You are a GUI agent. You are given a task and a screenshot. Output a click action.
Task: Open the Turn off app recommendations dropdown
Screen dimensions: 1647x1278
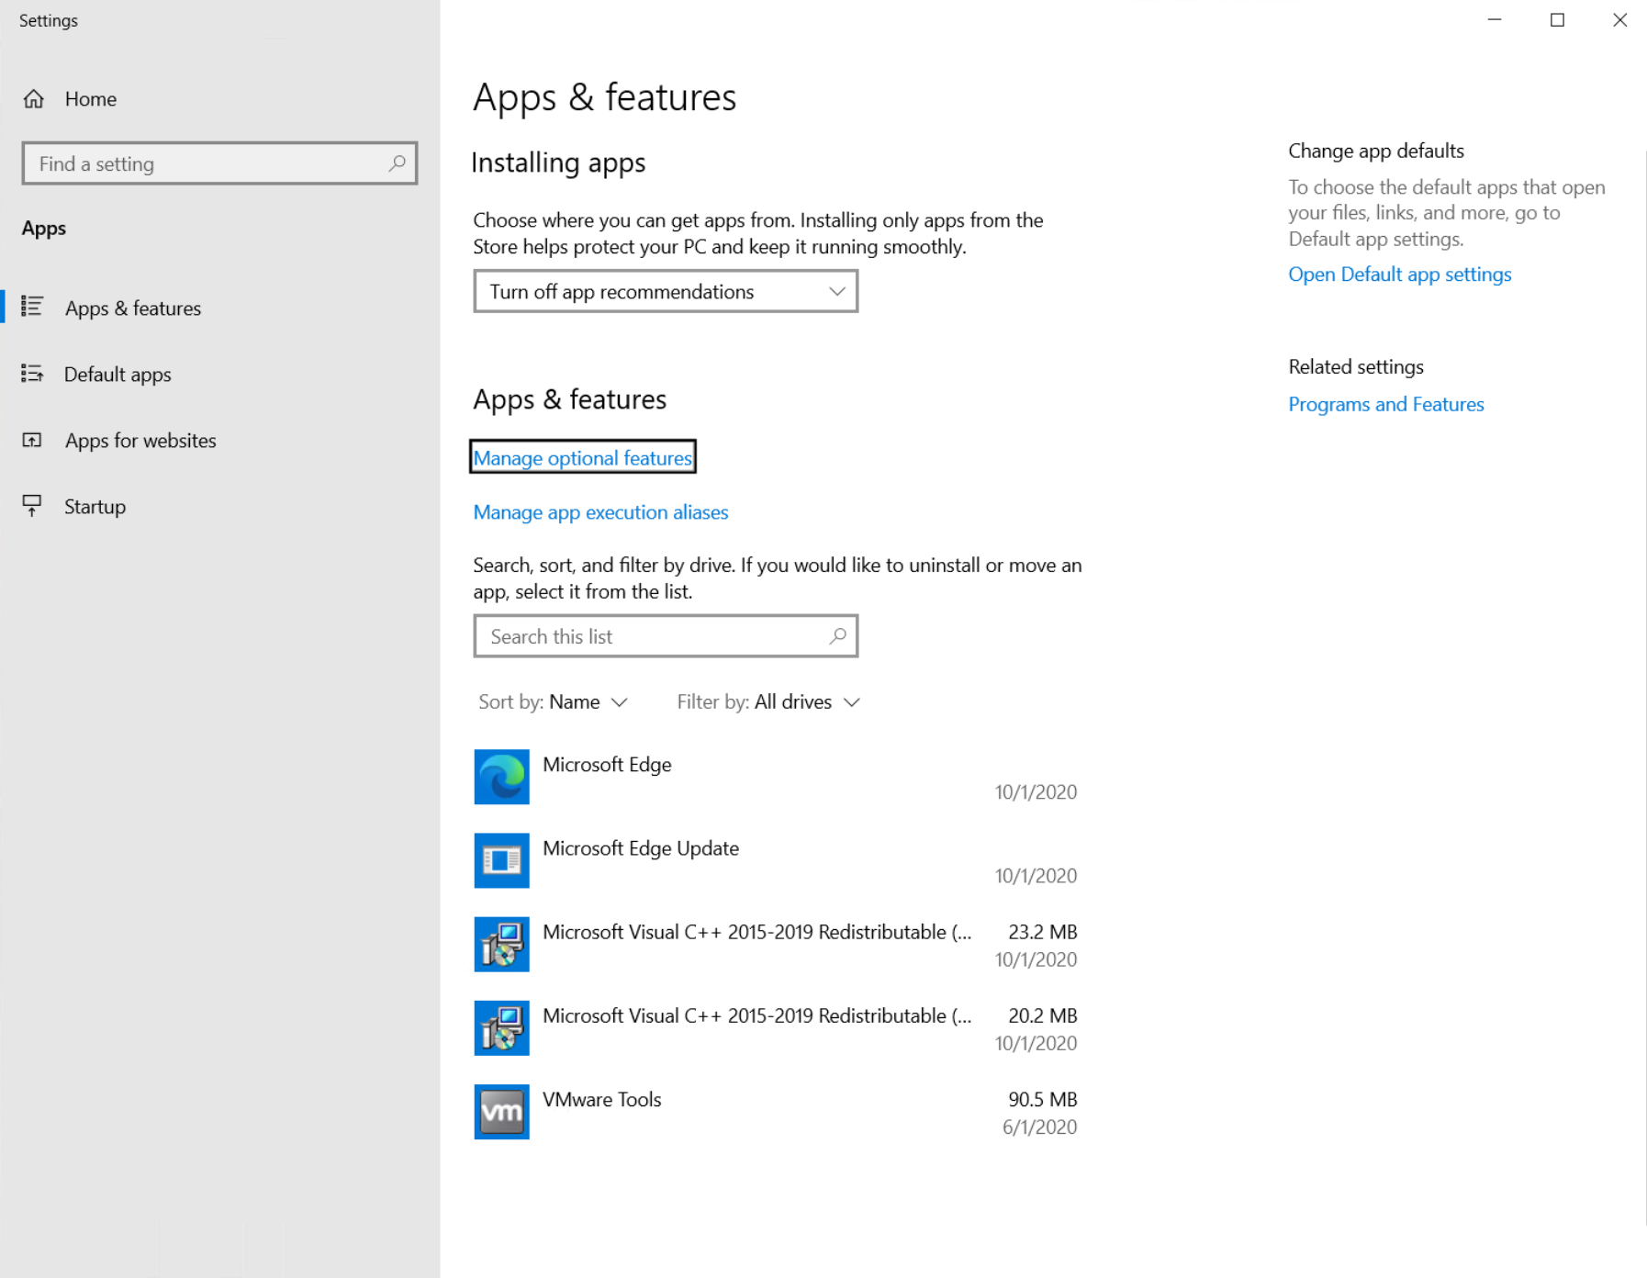666,291
